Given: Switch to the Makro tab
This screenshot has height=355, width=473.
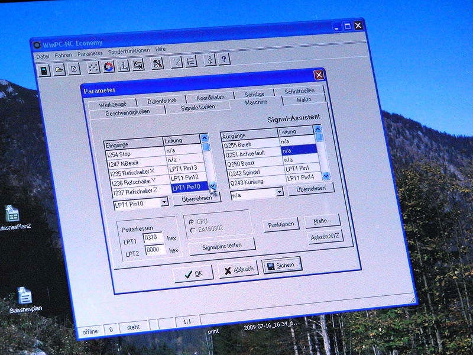Looking at the screenshot, I should (304, 99).
